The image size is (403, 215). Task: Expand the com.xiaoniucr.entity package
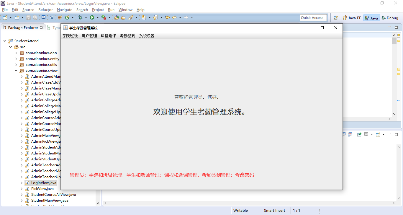(16, 59)
